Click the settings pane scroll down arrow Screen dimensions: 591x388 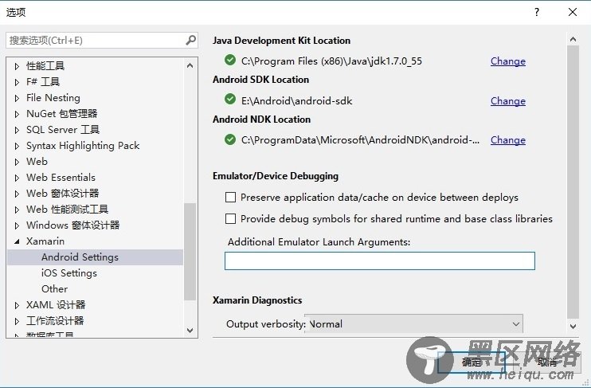coord(573,326)
